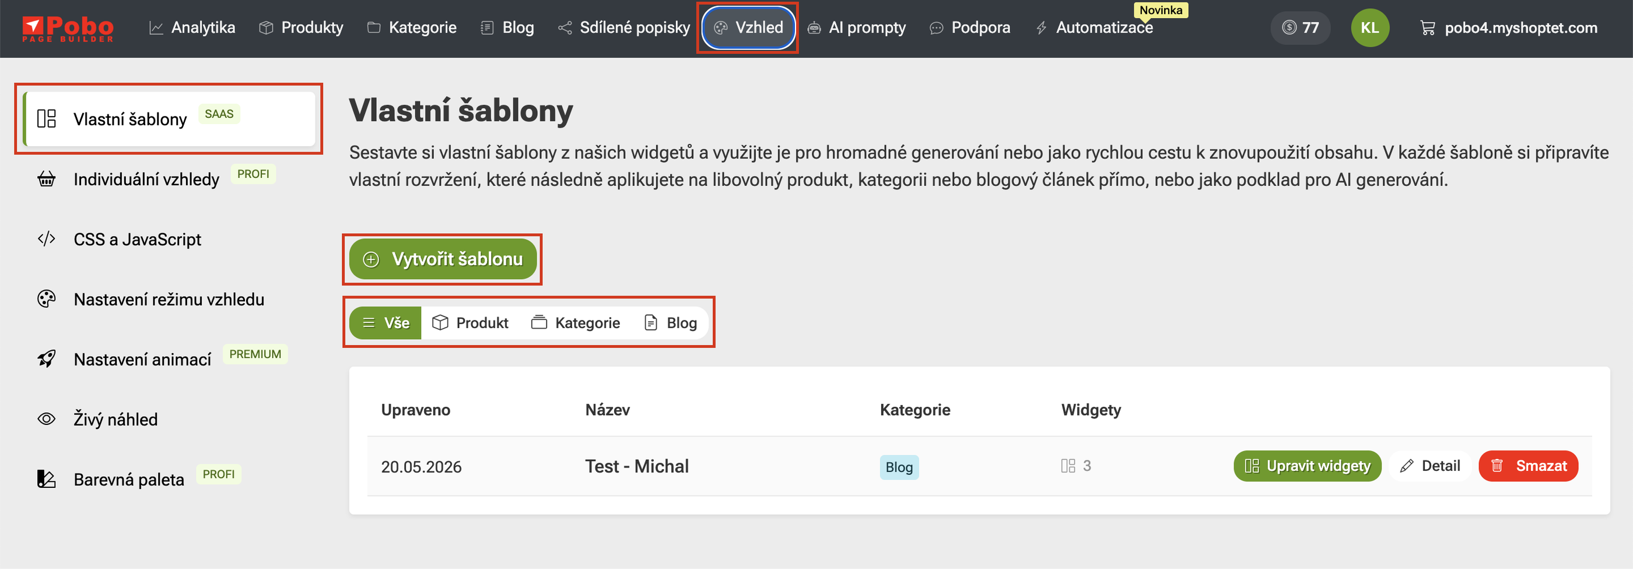
Task: Open AI prompty
Action: pos(856,28)
